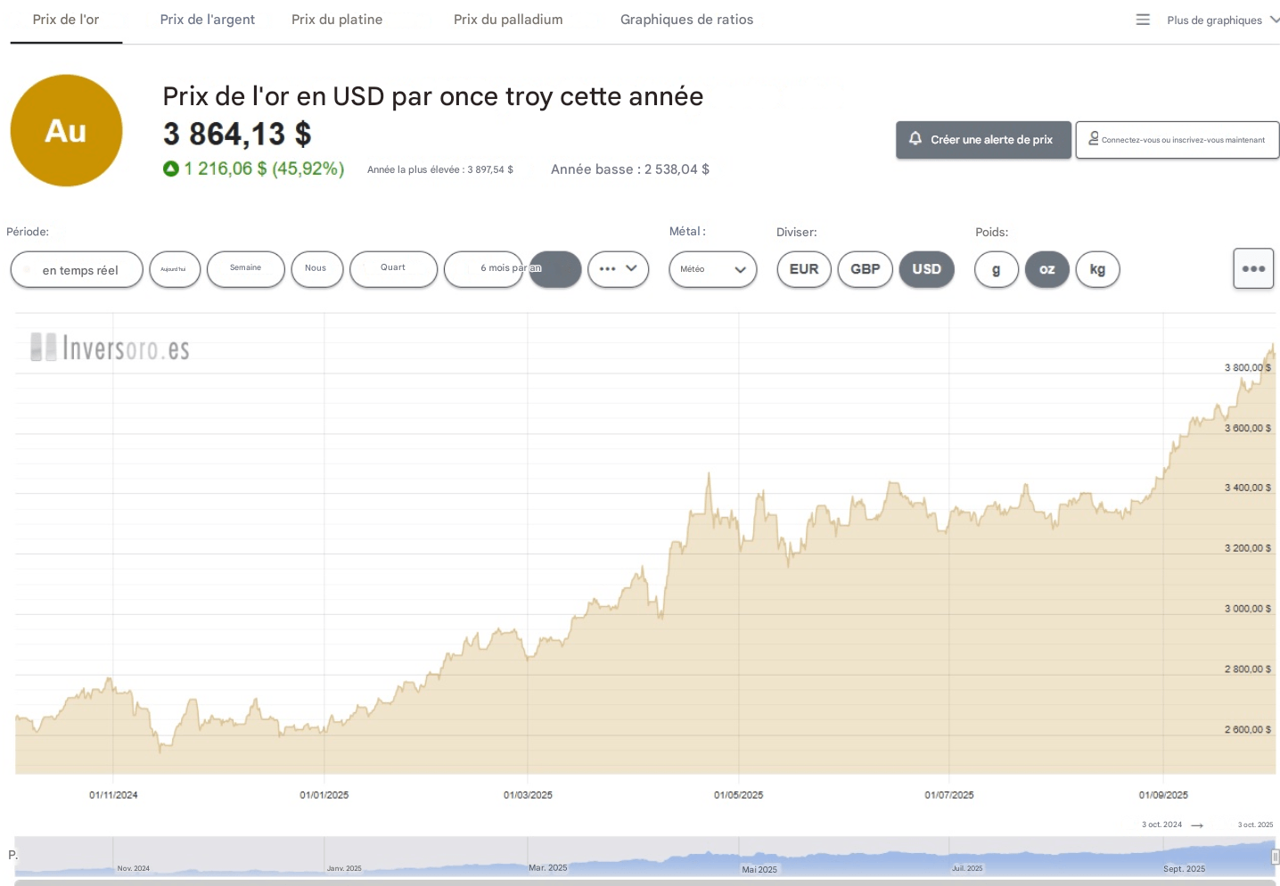Screen dimensions: 1280x886
Task: Click the range arrow between navigator dates
Action: tap(1197, 825)
